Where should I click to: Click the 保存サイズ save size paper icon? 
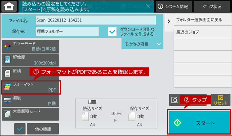coord(132,116)
